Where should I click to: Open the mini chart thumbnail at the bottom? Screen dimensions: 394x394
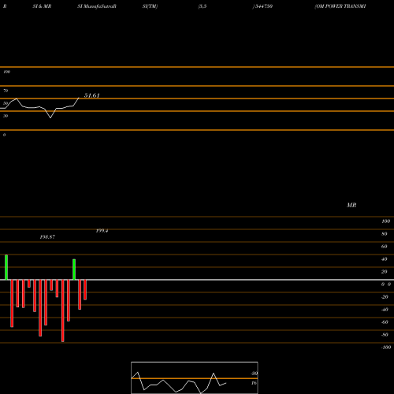point(195,377)
